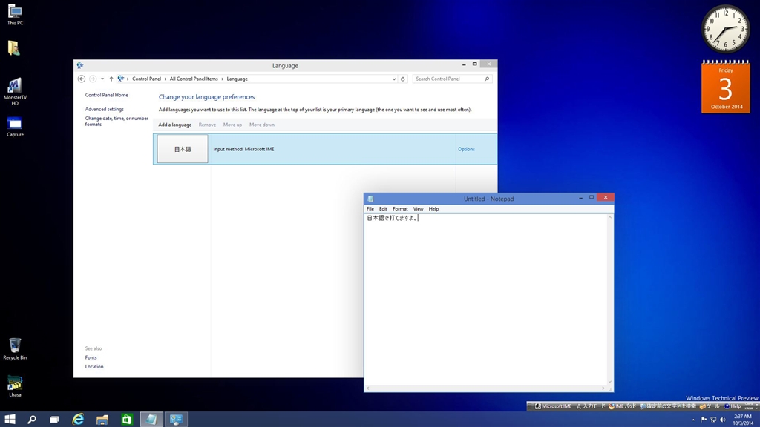Viewport: 760px width, 427px height.
Task: Open IME Pad on the language bar
Action: click(x=622, y=406)
